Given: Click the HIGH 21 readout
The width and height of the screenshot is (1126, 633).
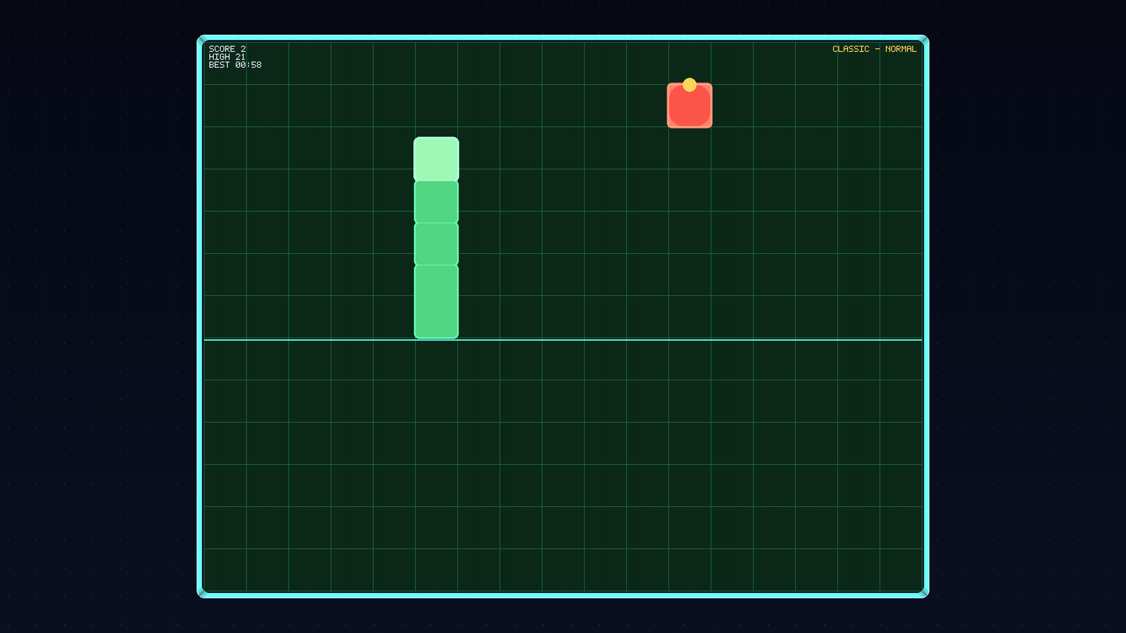Looking at the screenshot, I should (227, 57).
